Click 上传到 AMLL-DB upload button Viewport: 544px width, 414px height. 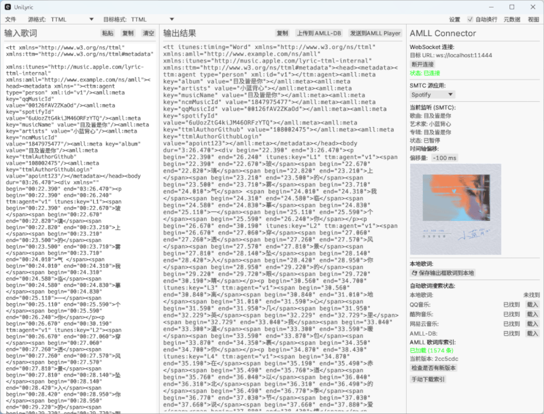pyautogui.click(x=318, y=33)
